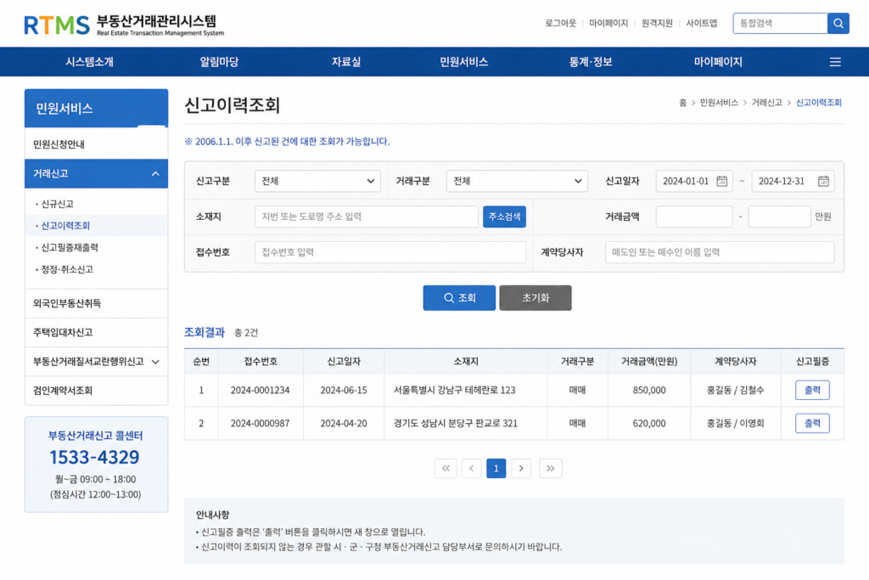This screenshot has width=869, height=580.
Task: Go to first page arrow
Action: pyautogui.click(x=446, y=469)
